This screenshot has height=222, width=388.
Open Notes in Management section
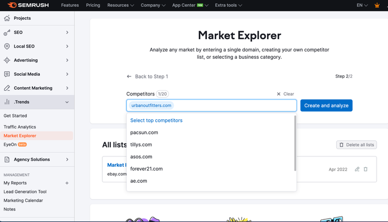(9, 209)
